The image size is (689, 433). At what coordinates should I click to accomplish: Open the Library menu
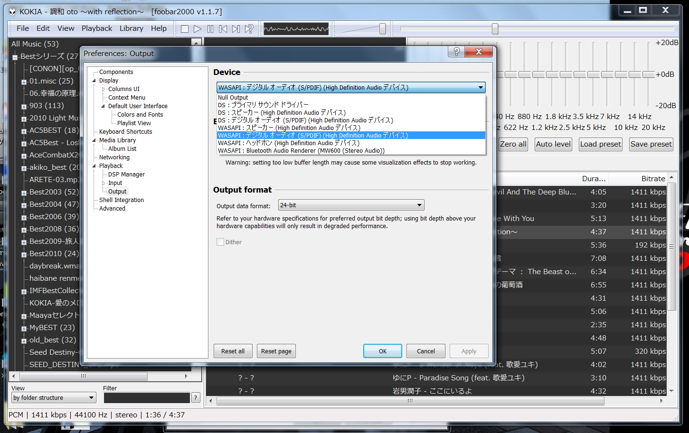click(132, 28)
